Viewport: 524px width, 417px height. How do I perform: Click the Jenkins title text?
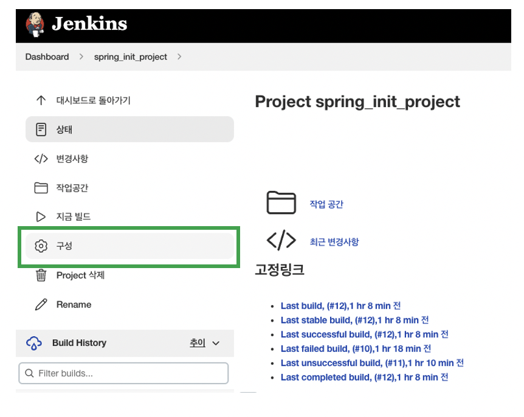89,24
